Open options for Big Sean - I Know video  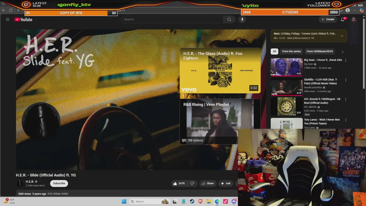(x=346, y=60)
